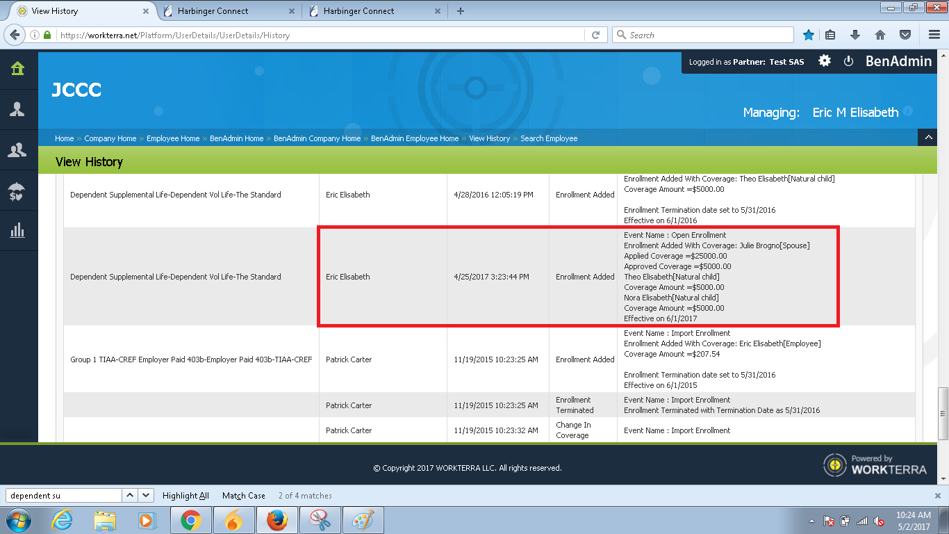Click the BenAdmin Home breadcrumb link
Viewport: 949px width, 534px height.
237,138
